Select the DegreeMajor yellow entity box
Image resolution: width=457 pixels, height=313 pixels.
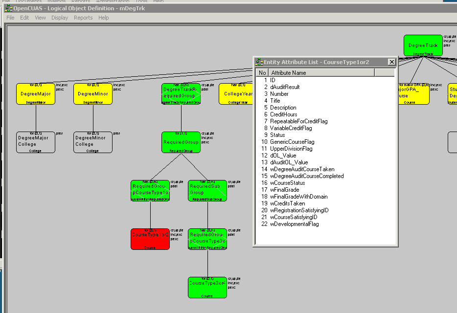36,94
